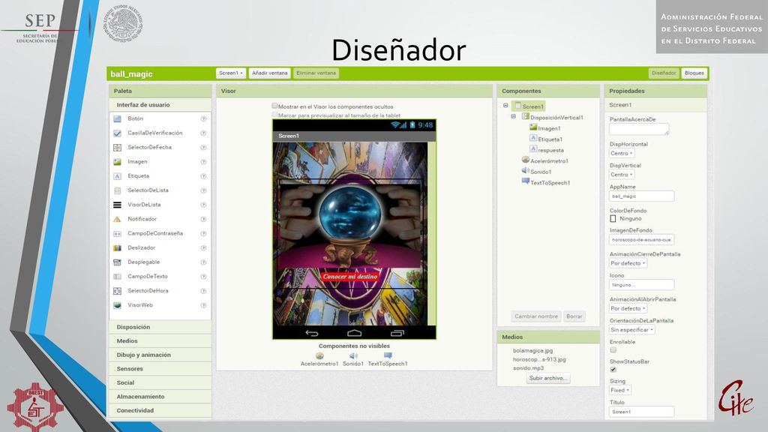
Task: Expand the Sensores palette section
Action: [160, 369]
